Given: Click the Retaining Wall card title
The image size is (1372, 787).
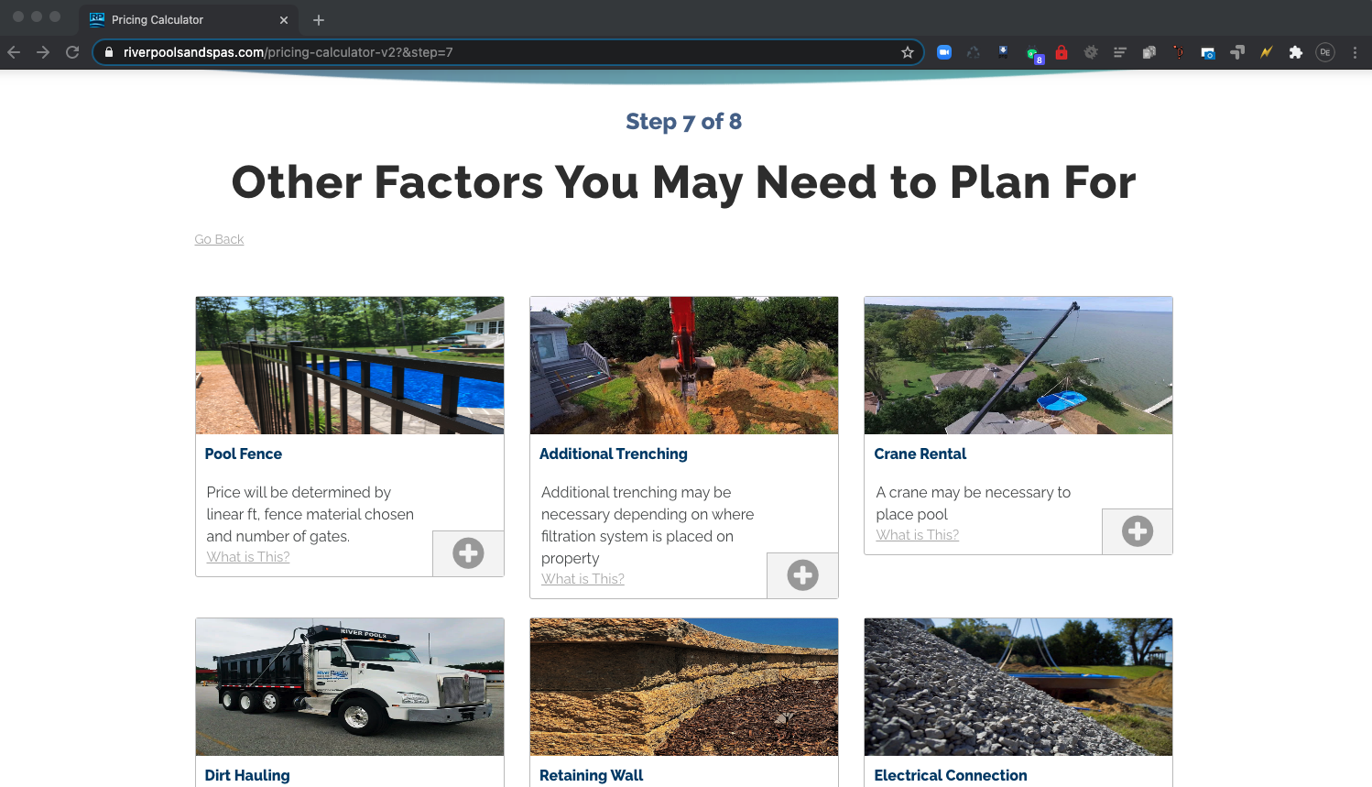Looking at the screenshot, I should tap(592, 775).
